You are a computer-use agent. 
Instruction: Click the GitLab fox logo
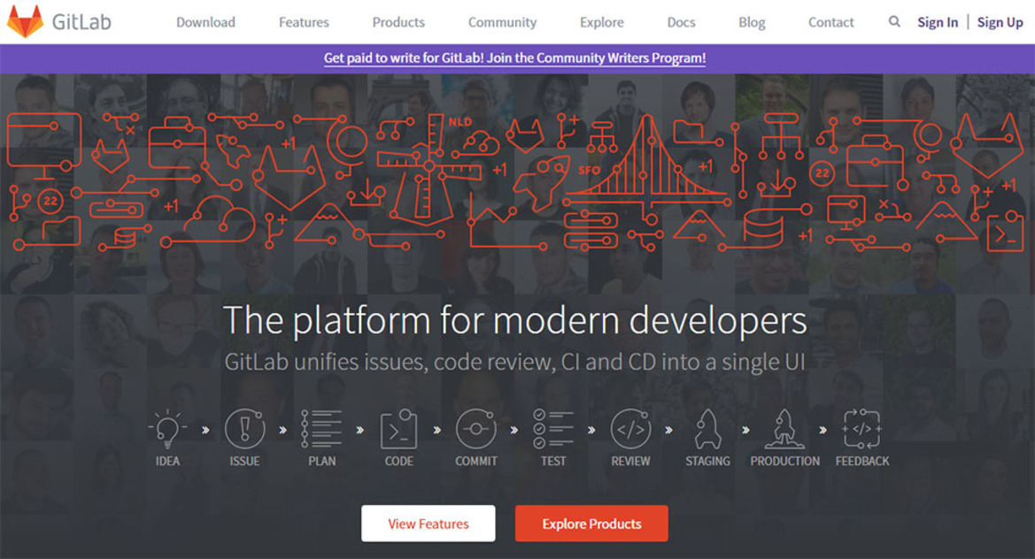coord(25,21)
